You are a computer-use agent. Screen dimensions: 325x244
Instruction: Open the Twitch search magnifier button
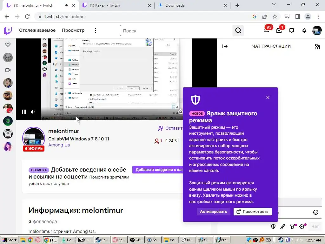[238, 31]
